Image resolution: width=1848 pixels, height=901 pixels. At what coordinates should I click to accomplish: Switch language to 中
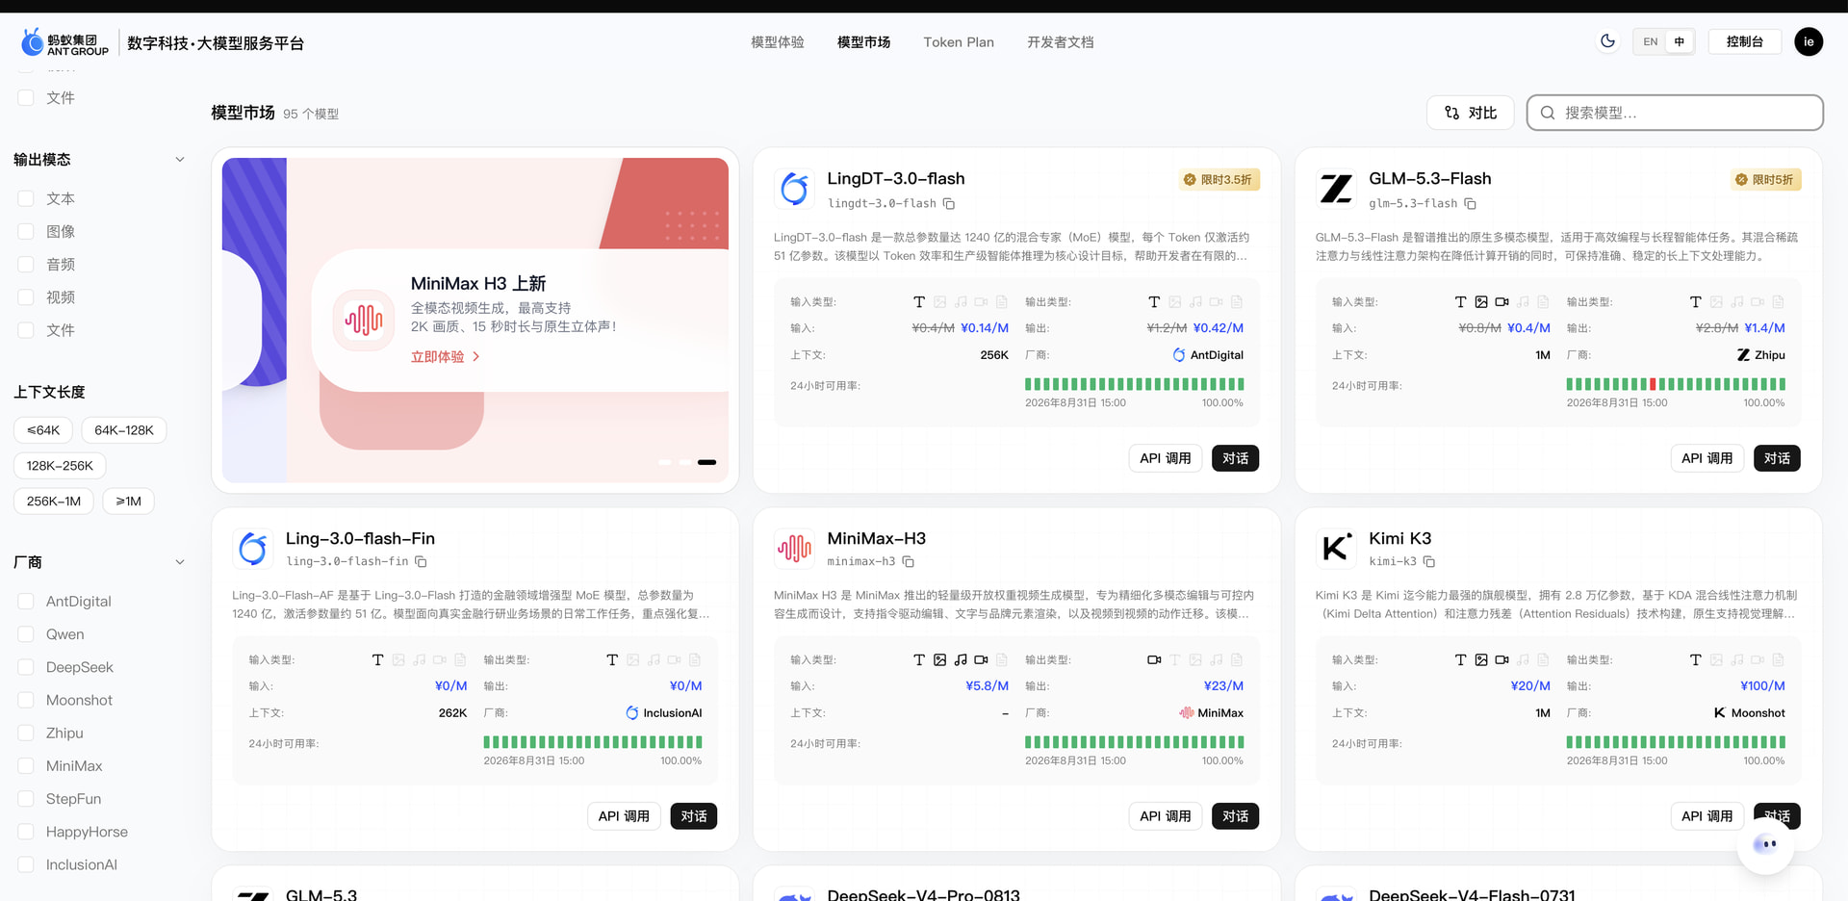pos(1680,42)
